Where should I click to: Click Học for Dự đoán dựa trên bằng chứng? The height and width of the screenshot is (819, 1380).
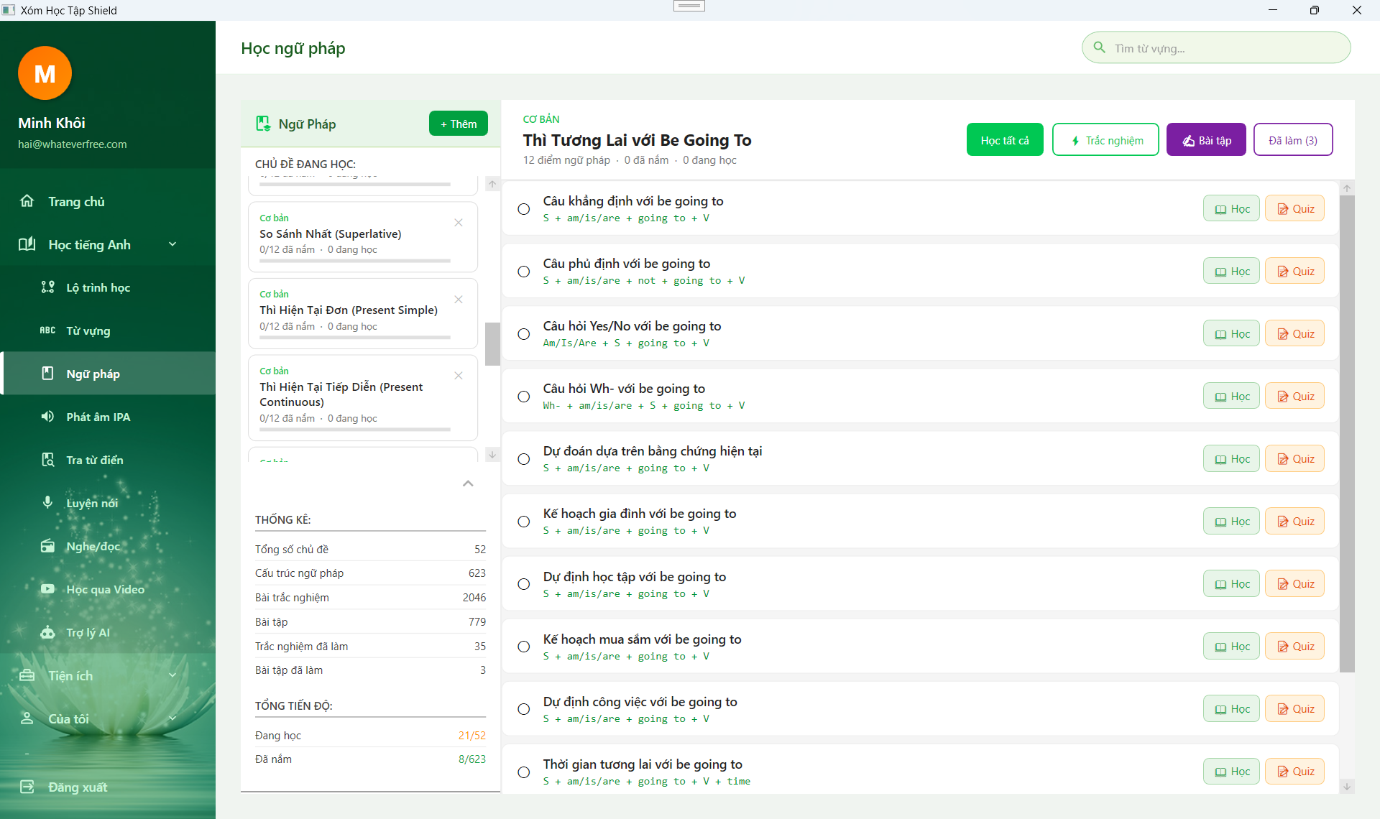point(1231,459)
